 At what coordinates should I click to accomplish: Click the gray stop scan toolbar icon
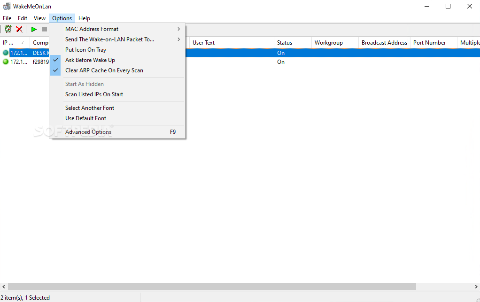[45, 29]
